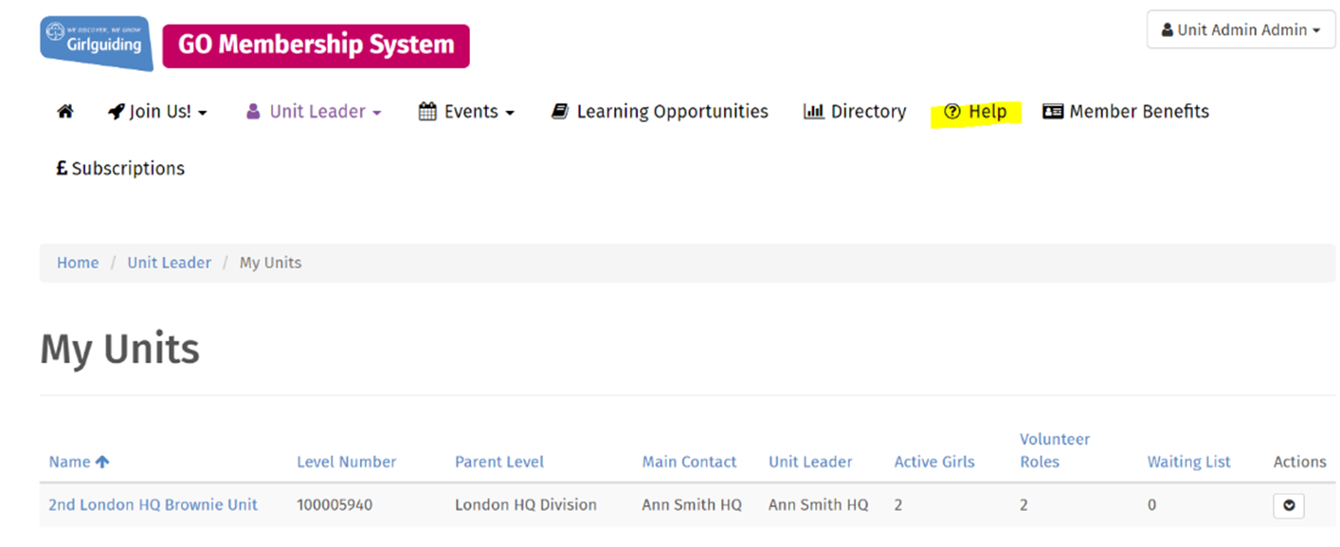Sort by Unit Leader column header
Viewport: 1340px width, 547px height.
point(810,462)
